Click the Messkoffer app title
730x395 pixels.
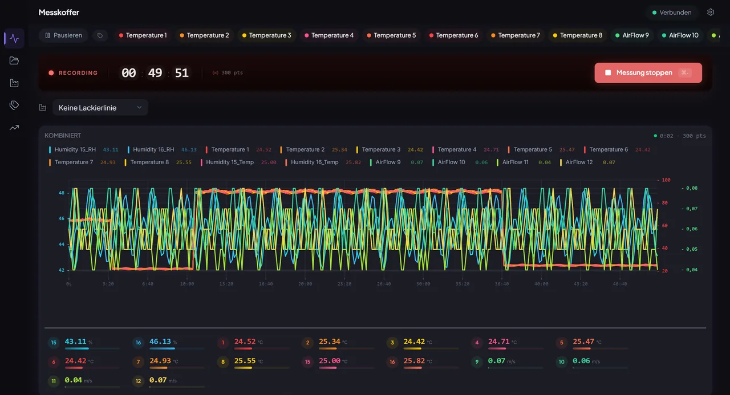[x=59, y=13]
